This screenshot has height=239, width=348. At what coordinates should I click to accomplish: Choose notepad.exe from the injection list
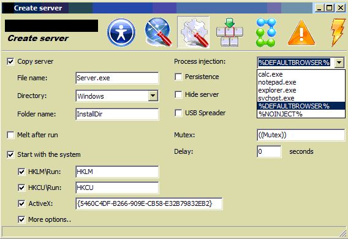[301, 82]
